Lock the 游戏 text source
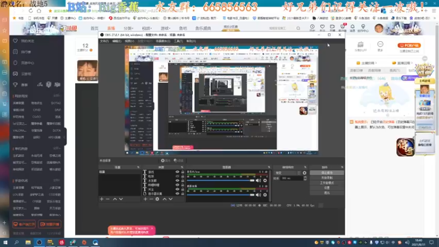The image size is (439, 247). 183,172
